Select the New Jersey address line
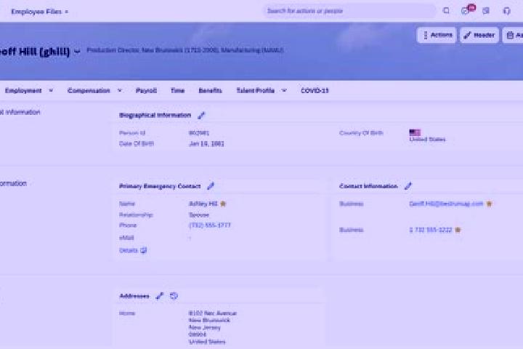 [x=204, y=328]
